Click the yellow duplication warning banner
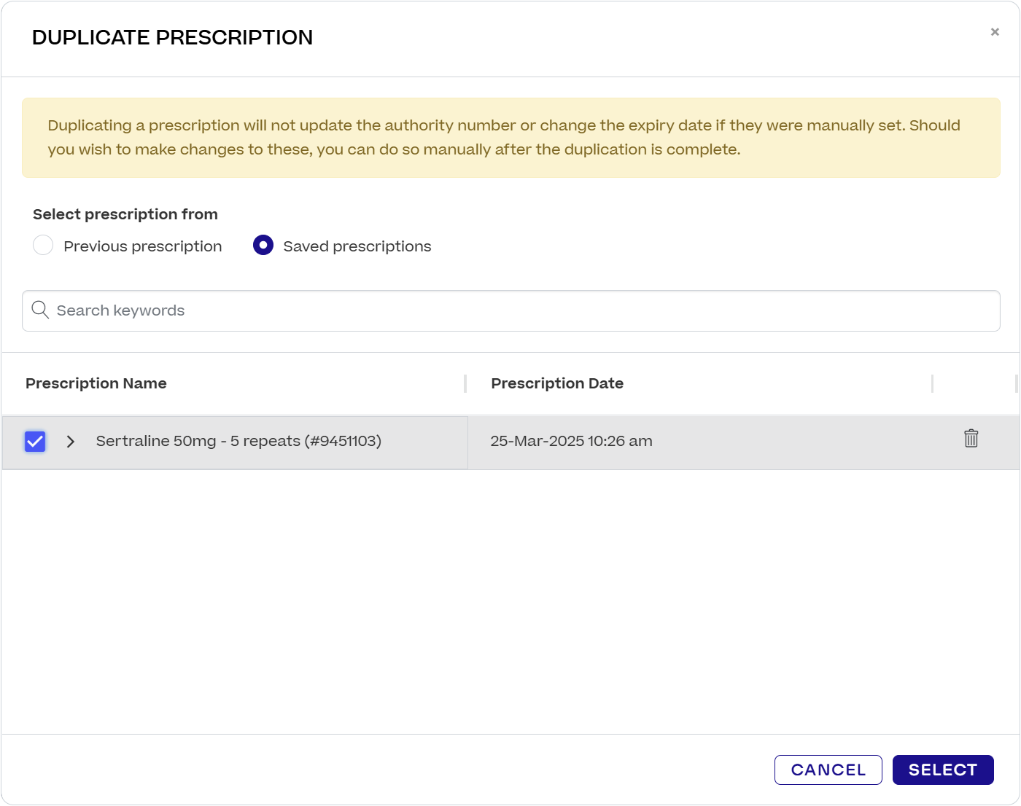Screen dimensions: 1021x806 pyautogui.click(x=510, y=138)
